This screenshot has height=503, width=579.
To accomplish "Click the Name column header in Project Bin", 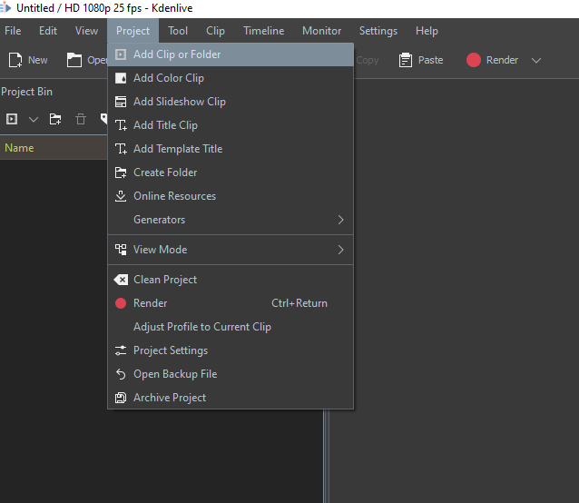I will click(20, 148).
